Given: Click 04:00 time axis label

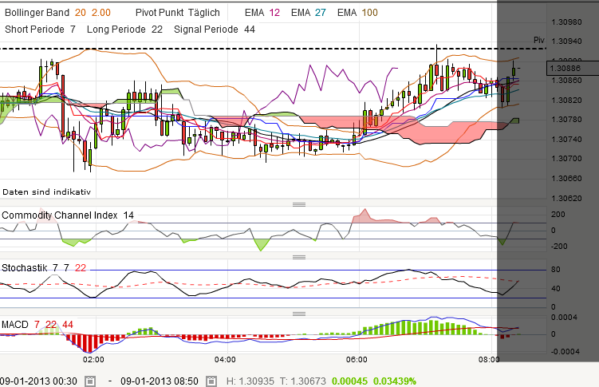Looking at the screenshot, I should coord(225,360).
